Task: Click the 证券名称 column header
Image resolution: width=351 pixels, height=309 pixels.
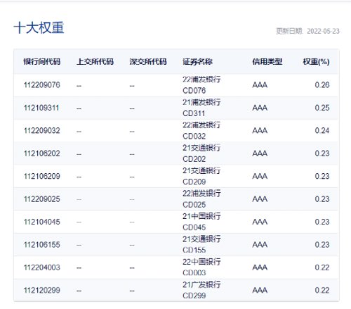Action: point(197,62)
